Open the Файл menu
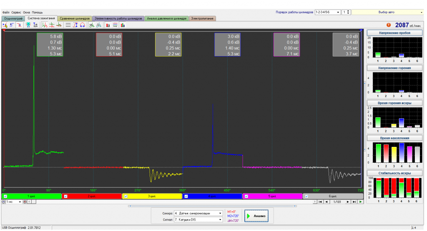 tap(6, 12)
